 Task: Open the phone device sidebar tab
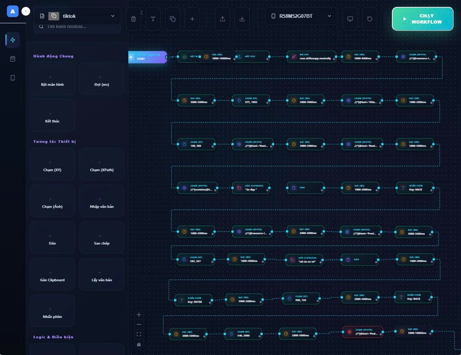(13, 78)
